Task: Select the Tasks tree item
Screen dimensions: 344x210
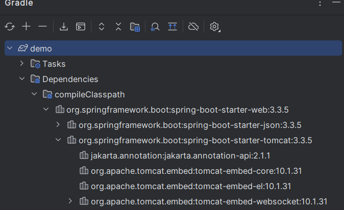Action: (54, 64)
